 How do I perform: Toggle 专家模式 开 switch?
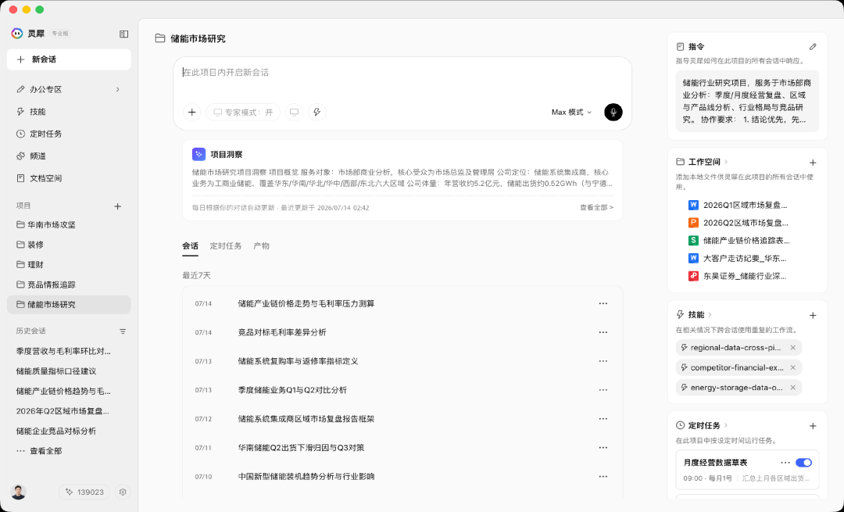pos(243,112)
